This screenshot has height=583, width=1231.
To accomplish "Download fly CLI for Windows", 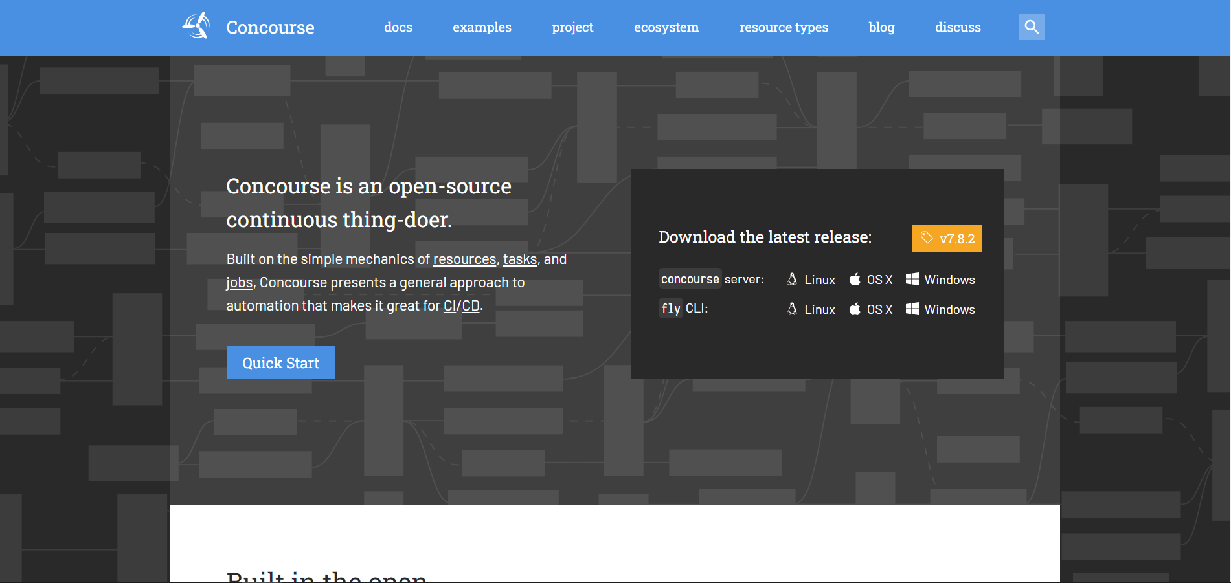I will click(x=940, y=309).
